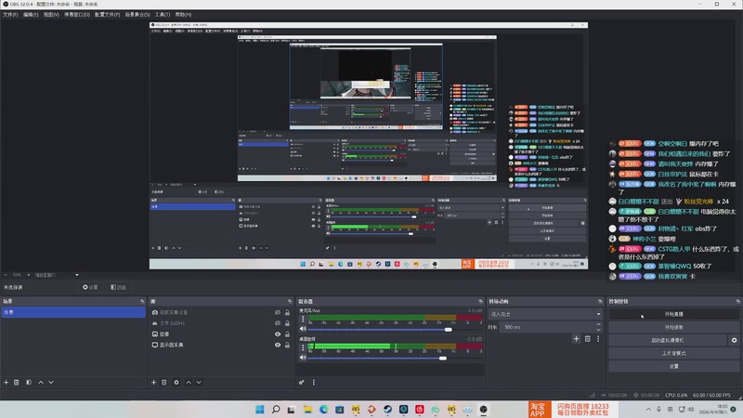The width and height of the screenshot is (743, 418).
Task: Hide the 显示器采集 source
Action: point(278,345)
